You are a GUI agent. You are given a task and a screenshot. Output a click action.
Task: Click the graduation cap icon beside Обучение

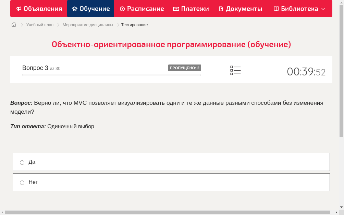[75, 9]
